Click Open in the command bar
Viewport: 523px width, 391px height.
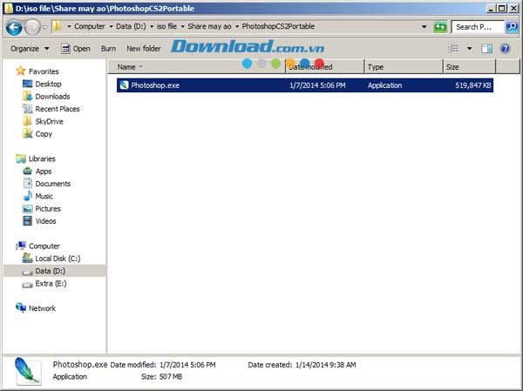[76, 49]
